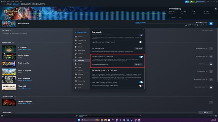Open the View menu
This screenshot has height=122, width=218.
(8, 2)
